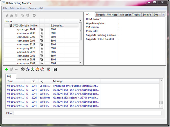The width and height of the screenshot is (170, 127).
Task: Open the Help menu
Action: [x=41, y=8]
